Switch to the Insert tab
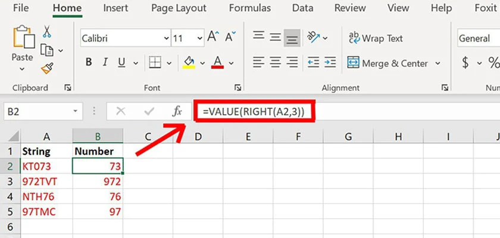The height and width of the screenshot is (238, 500). [116, 8]
